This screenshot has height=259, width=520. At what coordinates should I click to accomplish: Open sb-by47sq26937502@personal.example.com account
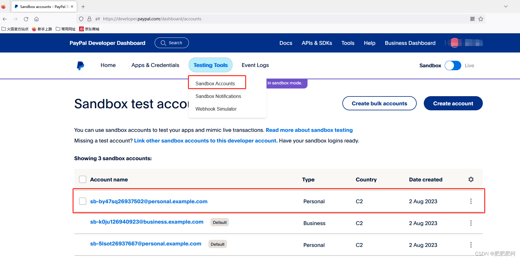click(149, 201)
